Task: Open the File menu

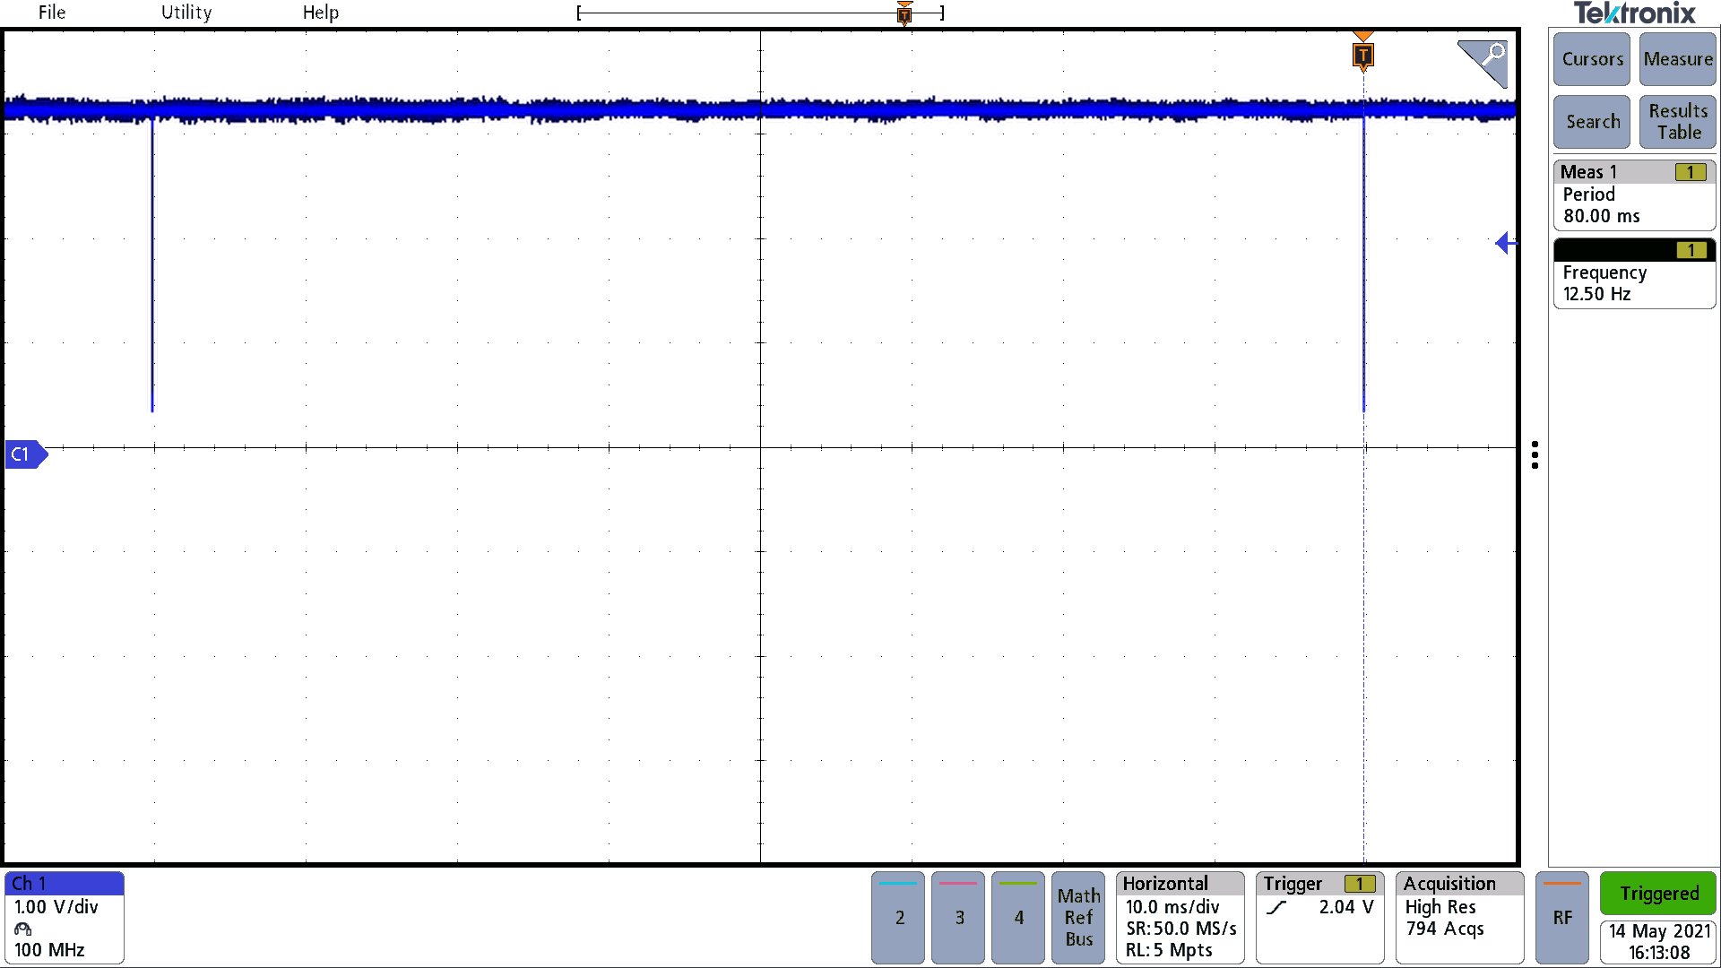Action: 52,13
